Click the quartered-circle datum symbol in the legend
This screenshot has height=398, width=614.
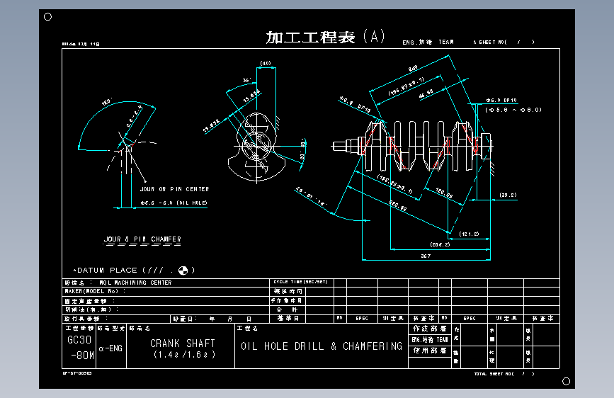click(183, 271)
